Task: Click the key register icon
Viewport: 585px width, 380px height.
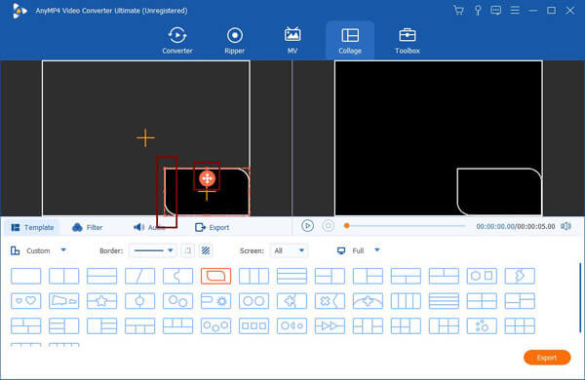Action: [x=478, y=10]
